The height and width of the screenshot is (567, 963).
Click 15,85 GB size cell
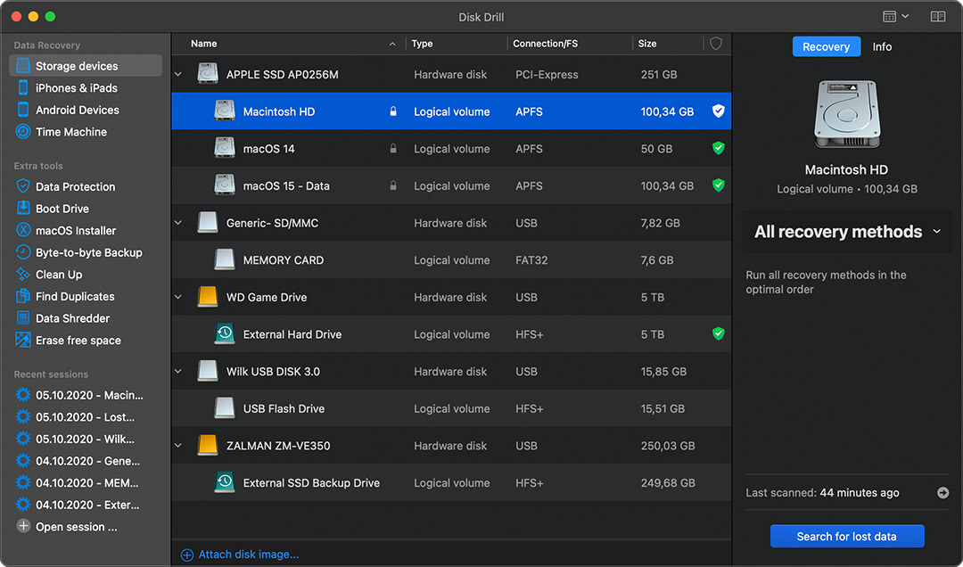(664, 371)
